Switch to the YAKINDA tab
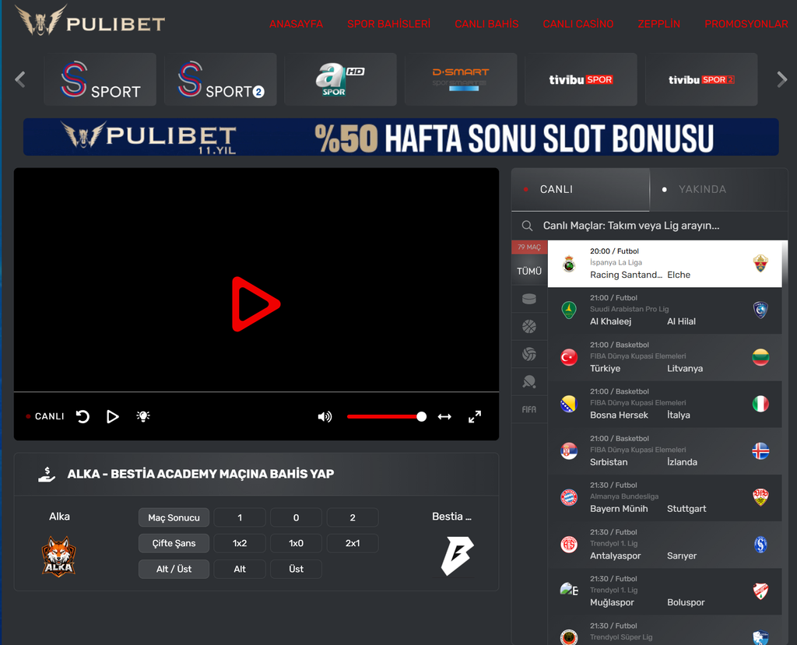 (x=718, y=189)
